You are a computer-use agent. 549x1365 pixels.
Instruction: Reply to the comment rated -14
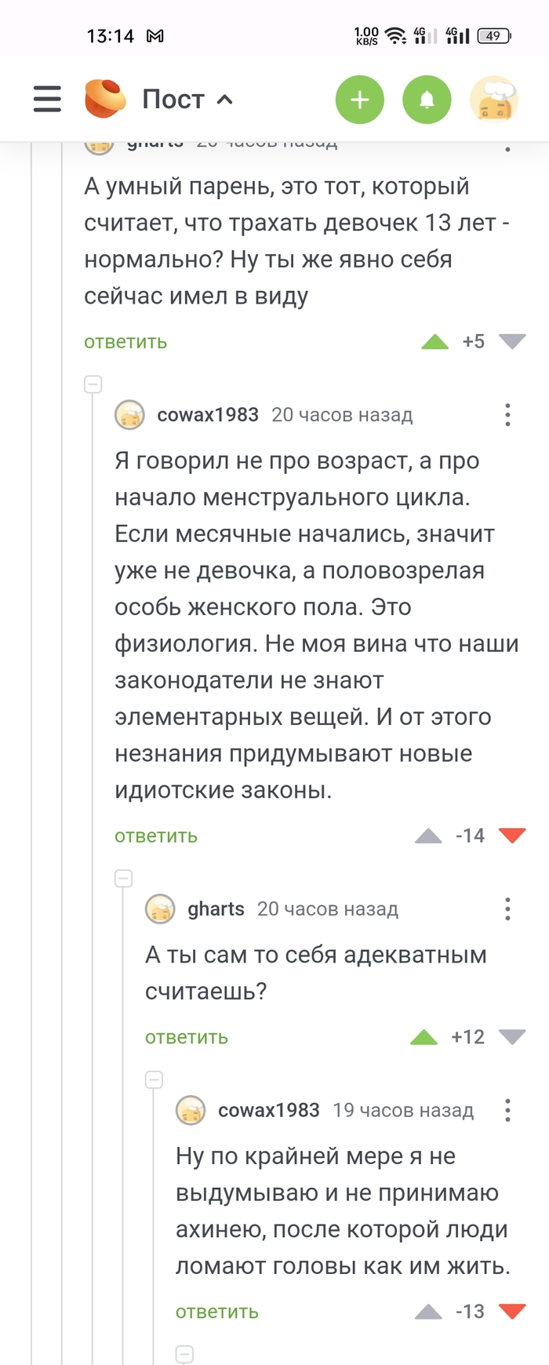(156, 836)
